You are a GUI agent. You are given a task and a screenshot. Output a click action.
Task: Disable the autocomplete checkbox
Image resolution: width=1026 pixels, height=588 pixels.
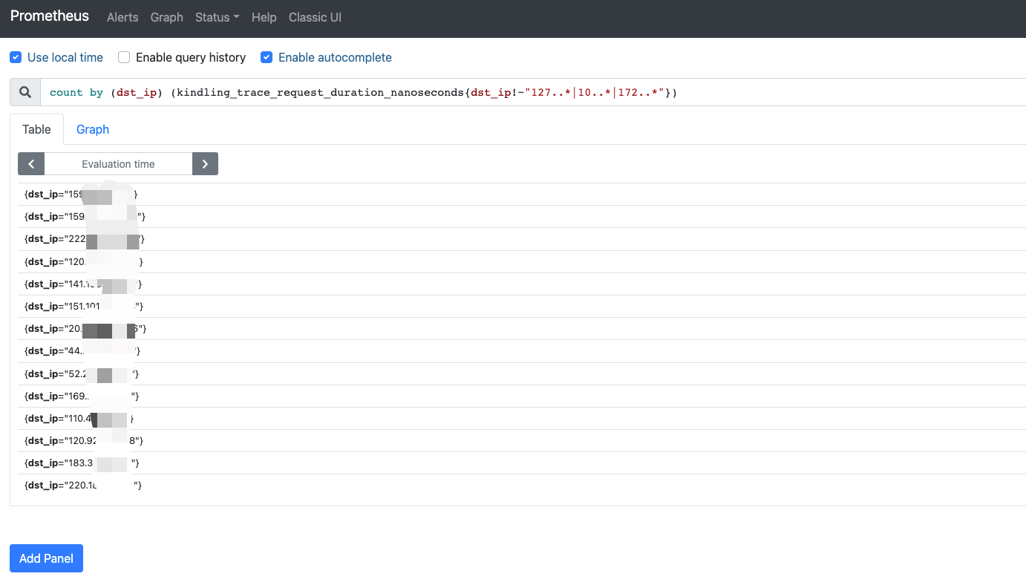(267, 57)
